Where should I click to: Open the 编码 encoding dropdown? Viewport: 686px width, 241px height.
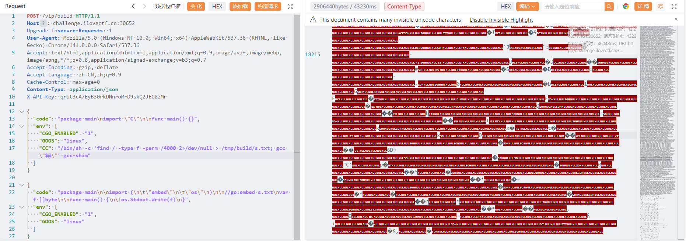527,6
